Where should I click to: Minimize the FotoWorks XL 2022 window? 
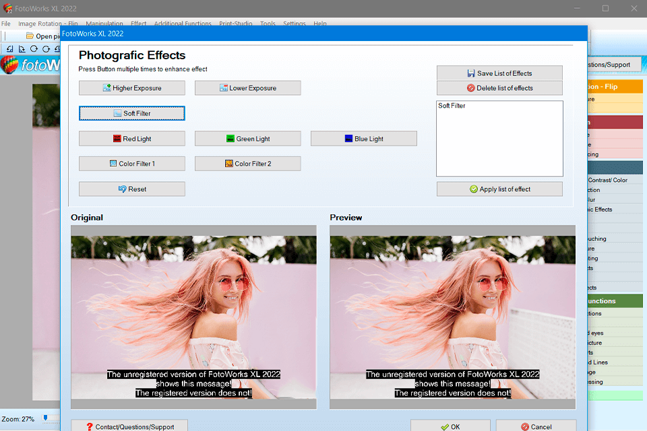(x=577, y=8)
